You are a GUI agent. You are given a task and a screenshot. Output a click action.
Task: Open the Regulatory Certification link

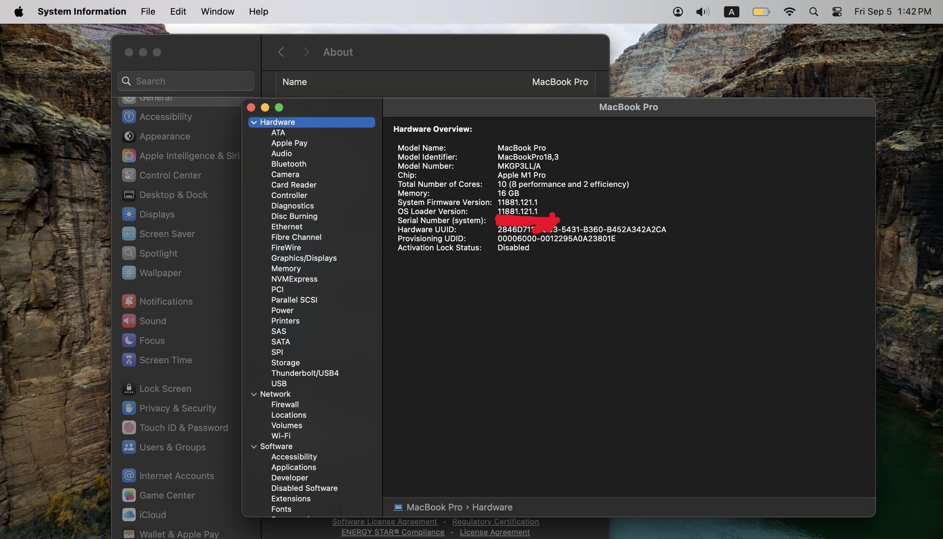(495, 522)
